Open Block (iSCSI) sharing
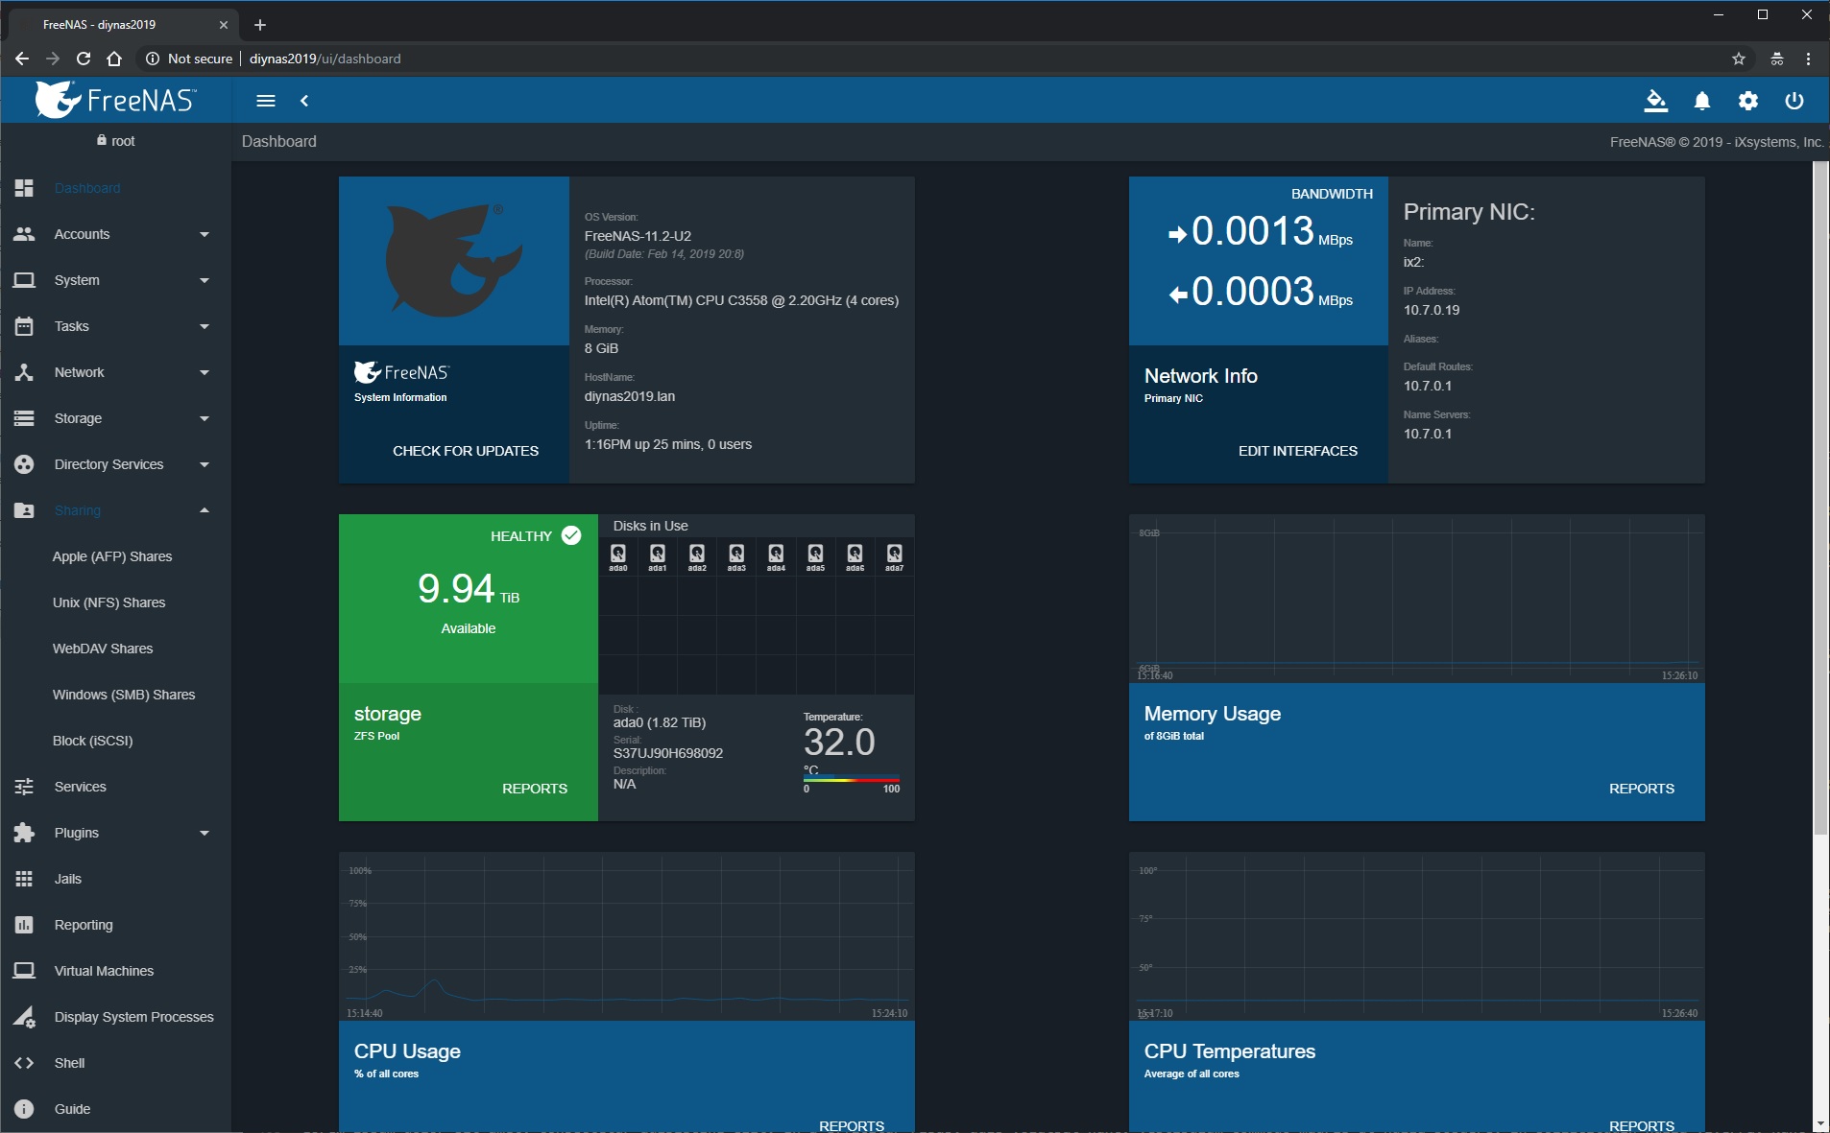The width and height of the screenshot is (1830, 1133). coord(92,741)
